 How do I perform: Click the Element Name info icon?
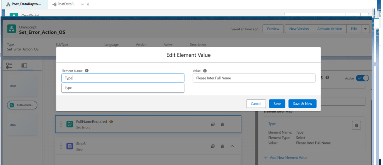(87, 71)
